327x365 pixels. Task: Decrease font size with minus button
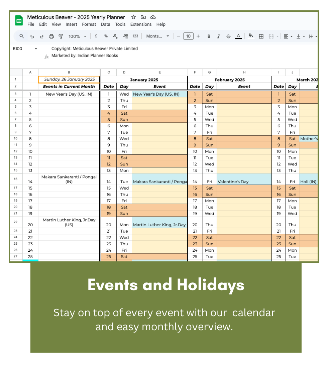(179, 36)
